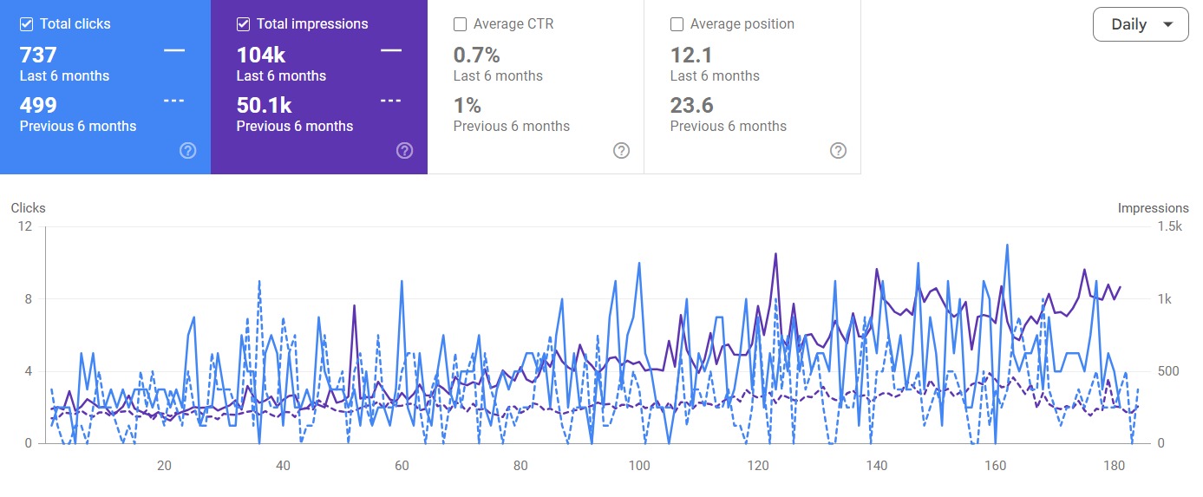1203x497 pixels.
Task: Click the Clicks y-axis title
Action: point(28,208)
